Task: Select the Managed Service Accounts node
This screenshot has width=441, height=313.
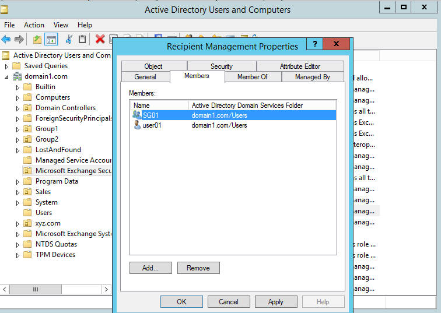Action: [73, 160]
